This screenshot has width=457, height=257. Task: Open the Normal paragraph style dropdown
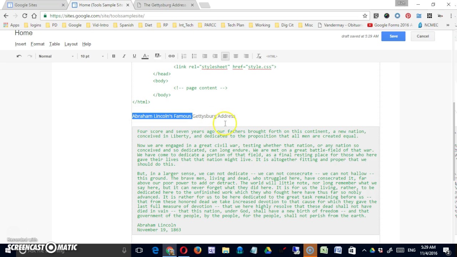point(56,56)
